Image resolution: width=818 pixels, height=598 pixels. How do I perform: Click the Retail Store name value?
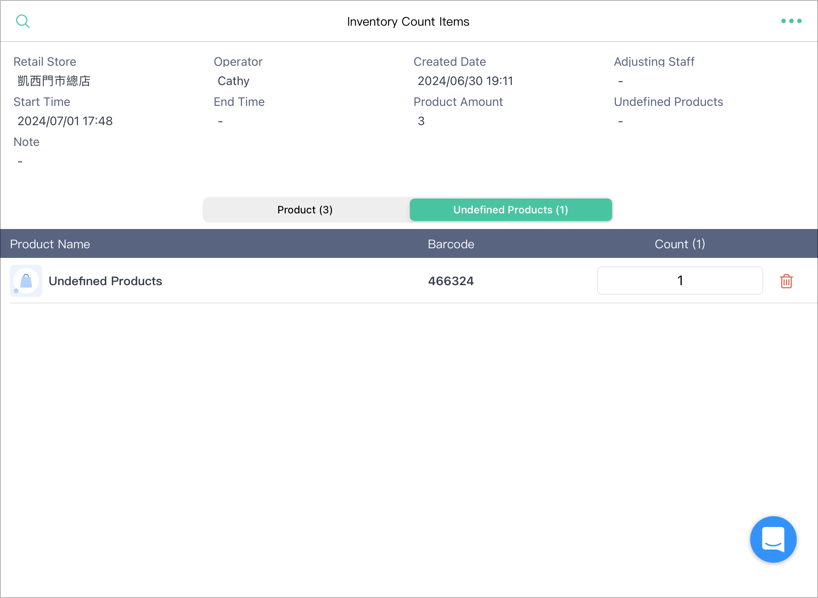(54, 81)
